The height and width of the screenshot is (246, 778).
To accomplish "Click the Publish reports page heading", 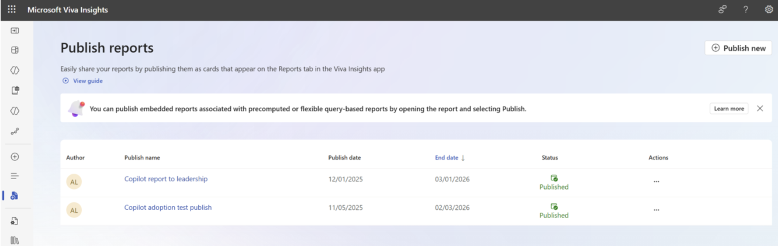I will click(107, 48).
